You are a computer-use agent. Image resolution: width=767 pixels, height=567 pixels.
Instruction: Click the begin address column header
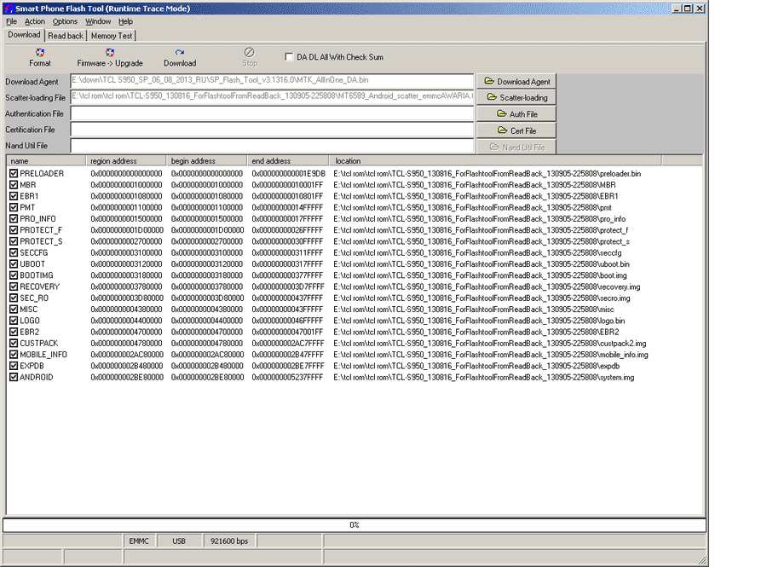tap(206, 160)
